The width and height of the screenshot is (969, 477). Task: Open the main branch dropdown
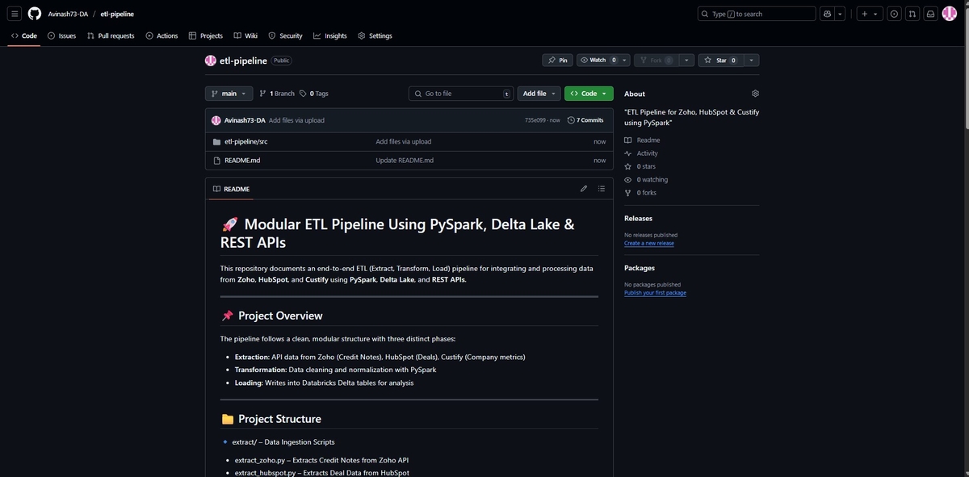click(224, 94)
